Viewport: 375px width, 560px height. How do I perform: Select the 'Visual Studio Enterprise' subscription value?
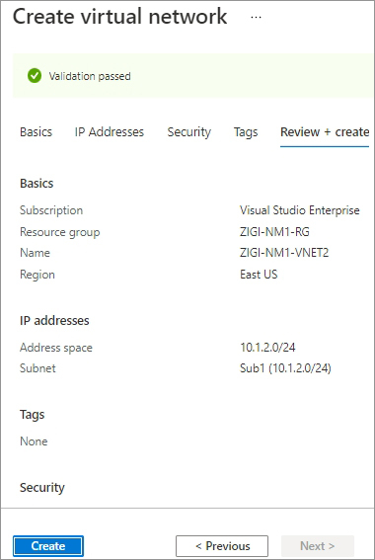(x=300, y=210)
